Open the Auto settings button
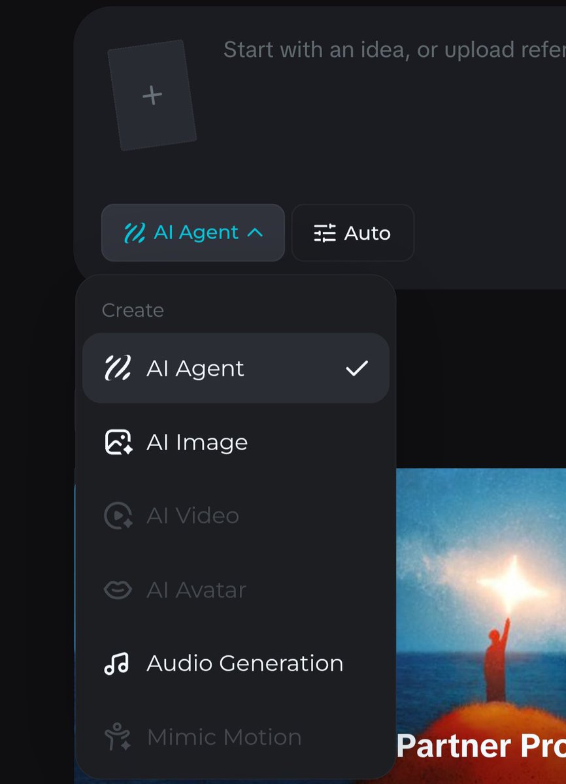 click(x=353, y=233)
